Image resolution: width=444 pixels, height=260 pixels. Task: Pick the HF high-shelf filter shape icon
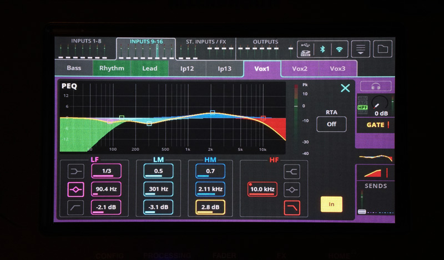292,171
